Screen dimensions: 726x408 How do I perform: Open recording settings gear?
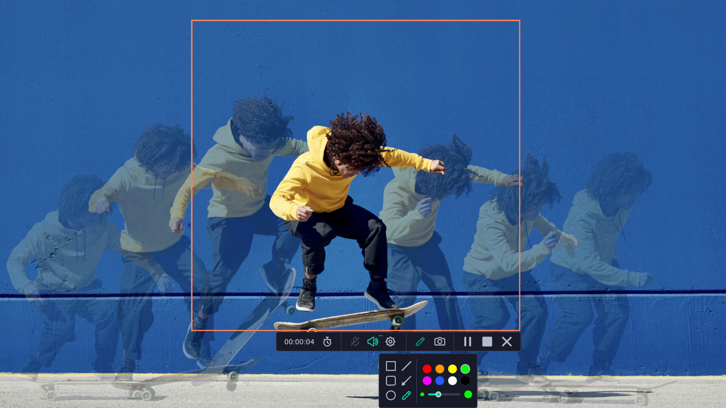(x=390, y=342)
